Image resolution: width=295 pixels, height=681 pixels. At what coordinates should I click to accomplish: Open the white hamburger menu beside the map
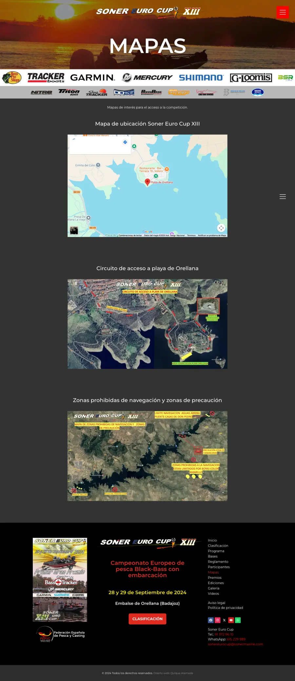[283, 197]
